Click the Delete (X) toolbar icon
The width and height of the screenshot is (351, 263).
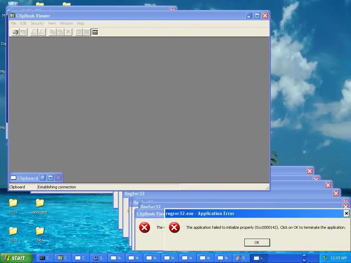(x=68, y=32)
